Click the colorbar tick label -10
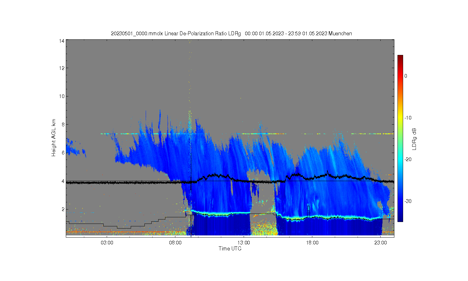Screen dimensions: 468x281 408,118
